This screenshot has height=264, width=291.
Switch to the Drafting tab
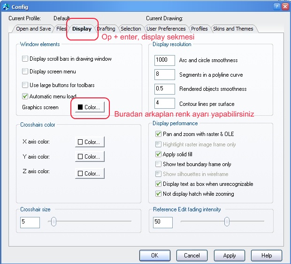tap(107, 29)
